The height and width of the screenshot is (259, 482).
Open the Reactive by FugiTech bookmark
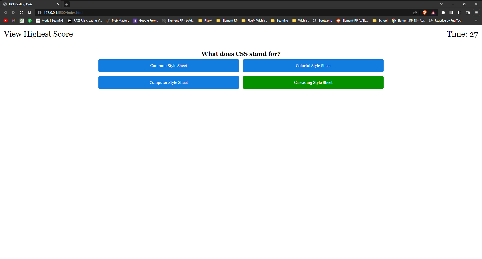[446, 21]
